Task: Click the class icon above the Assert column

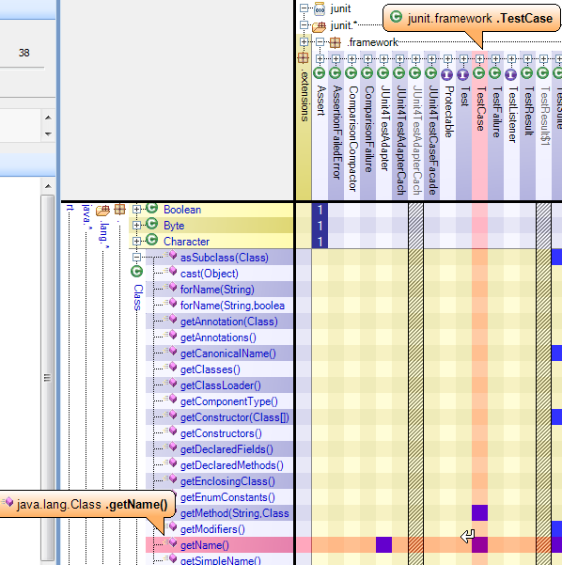Action: [x=320, y=73]
